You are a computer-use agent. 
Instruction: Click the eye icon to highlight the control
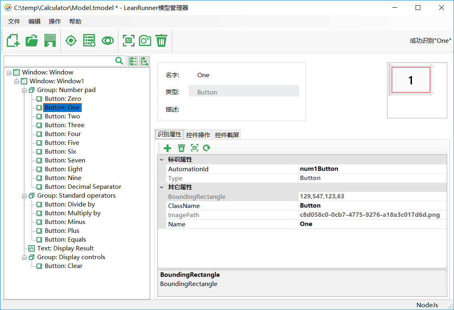click(108, 40)
